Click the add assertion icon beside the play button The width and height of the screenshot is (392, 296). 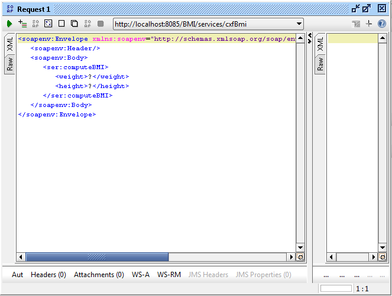coord(22,24)
